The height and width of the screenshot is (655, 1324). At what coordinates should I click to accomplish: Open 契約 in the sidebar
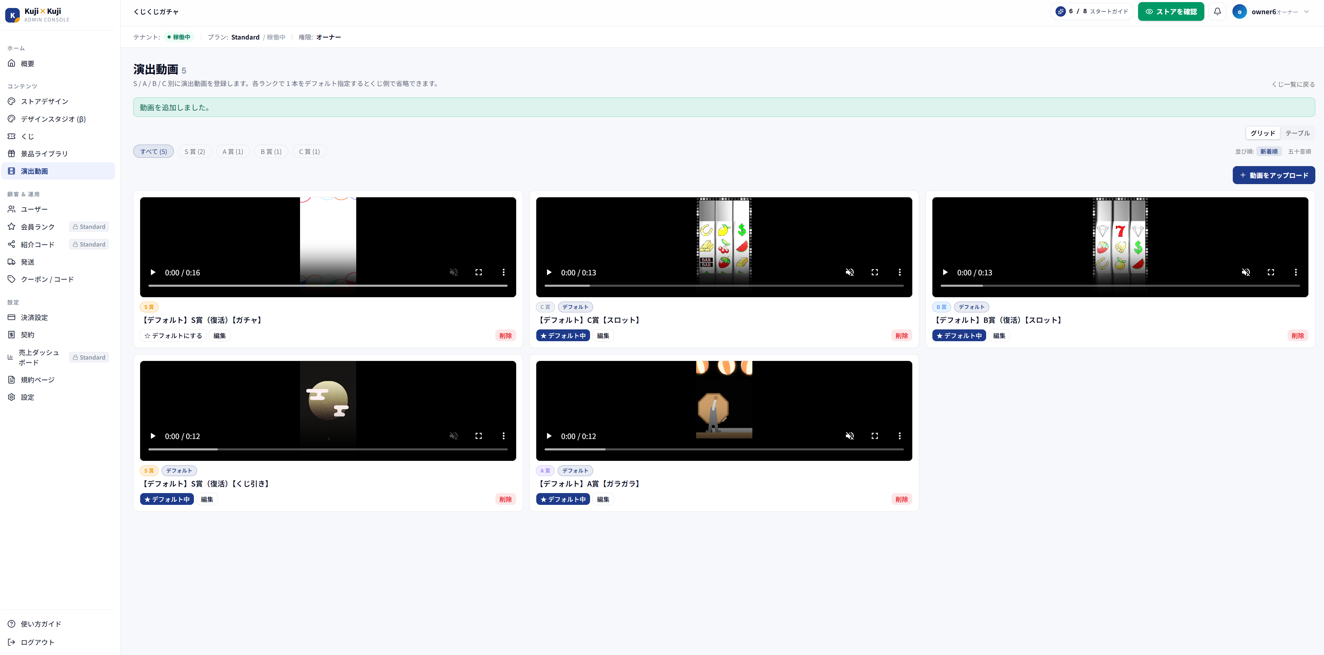click(x=58, y=335)
